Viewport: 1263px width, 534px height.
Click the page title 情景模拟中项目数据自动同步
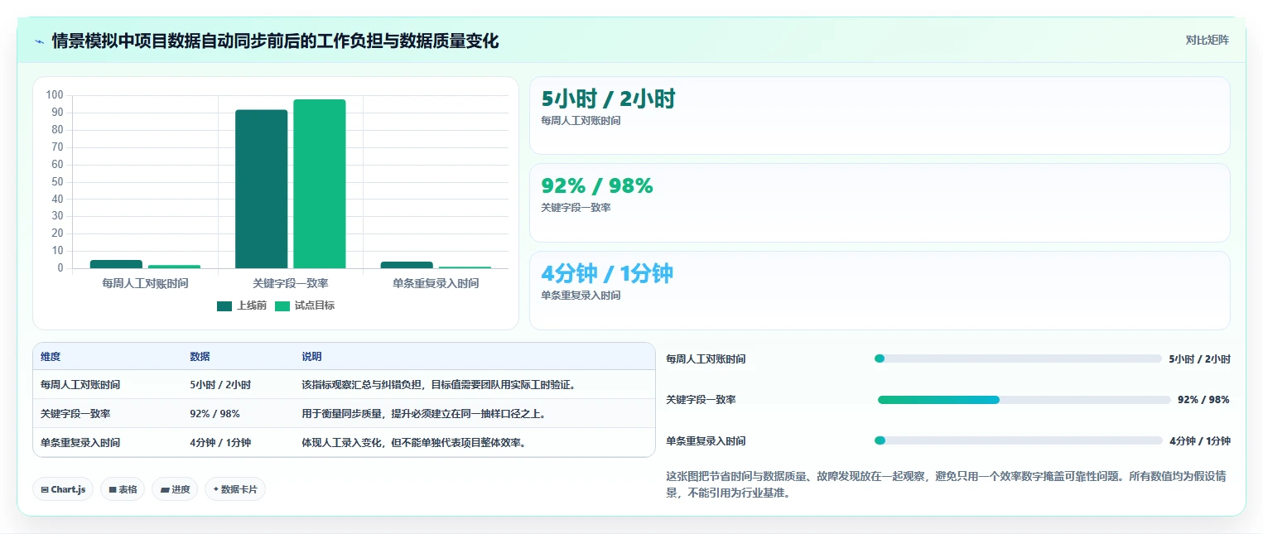[x=275, y=41]
